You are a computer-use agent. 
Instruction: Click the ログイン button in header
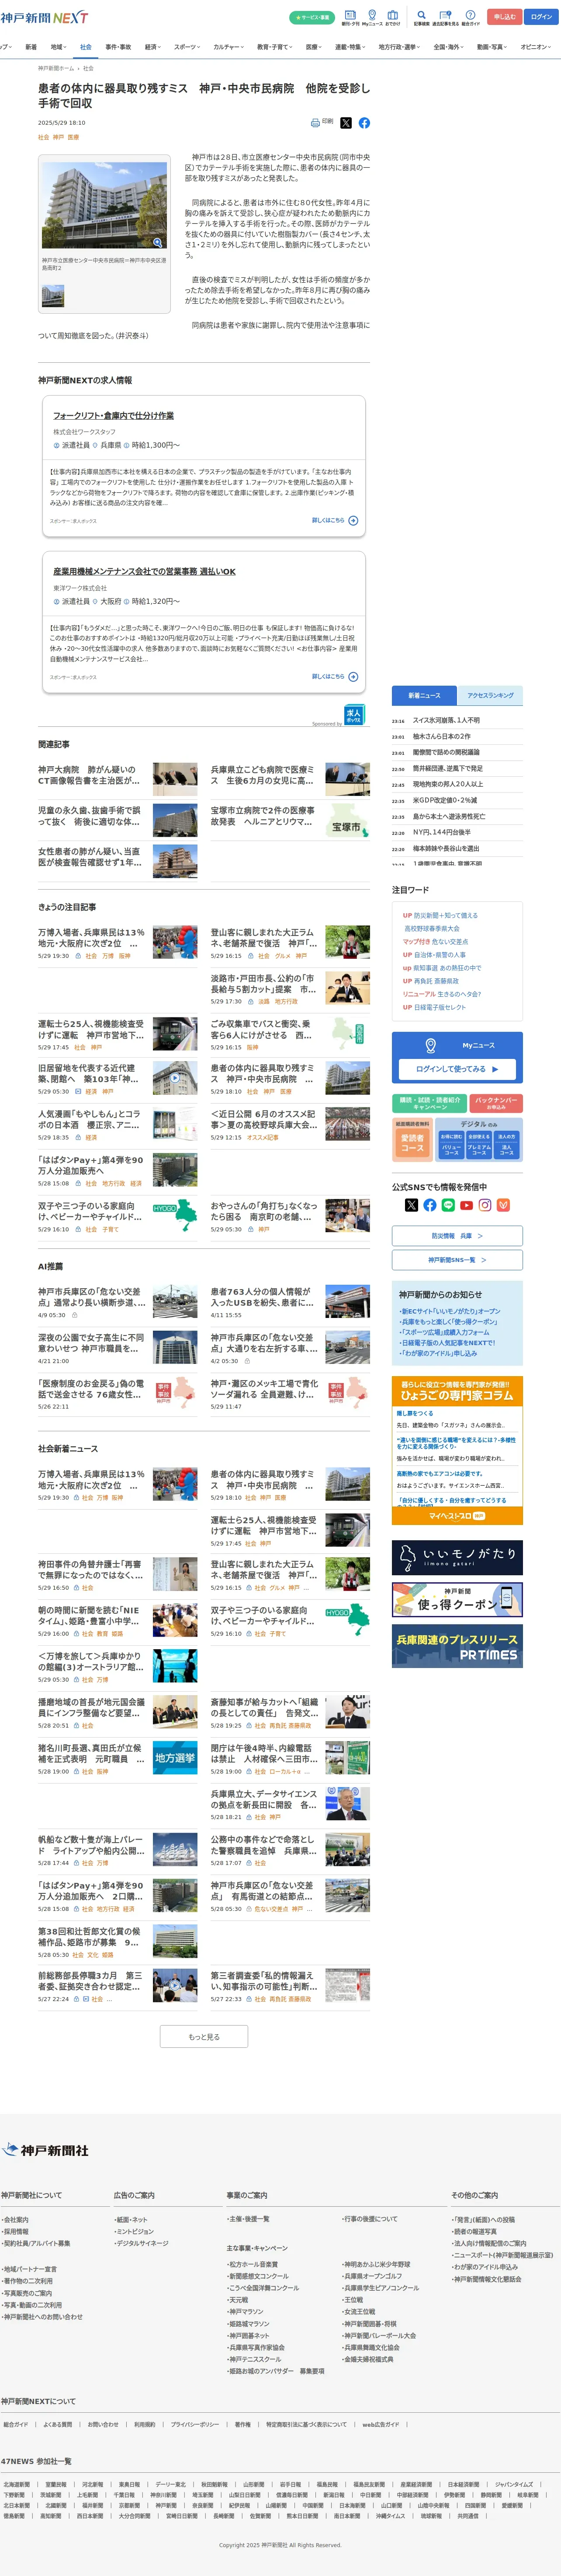tap(541, 17)
